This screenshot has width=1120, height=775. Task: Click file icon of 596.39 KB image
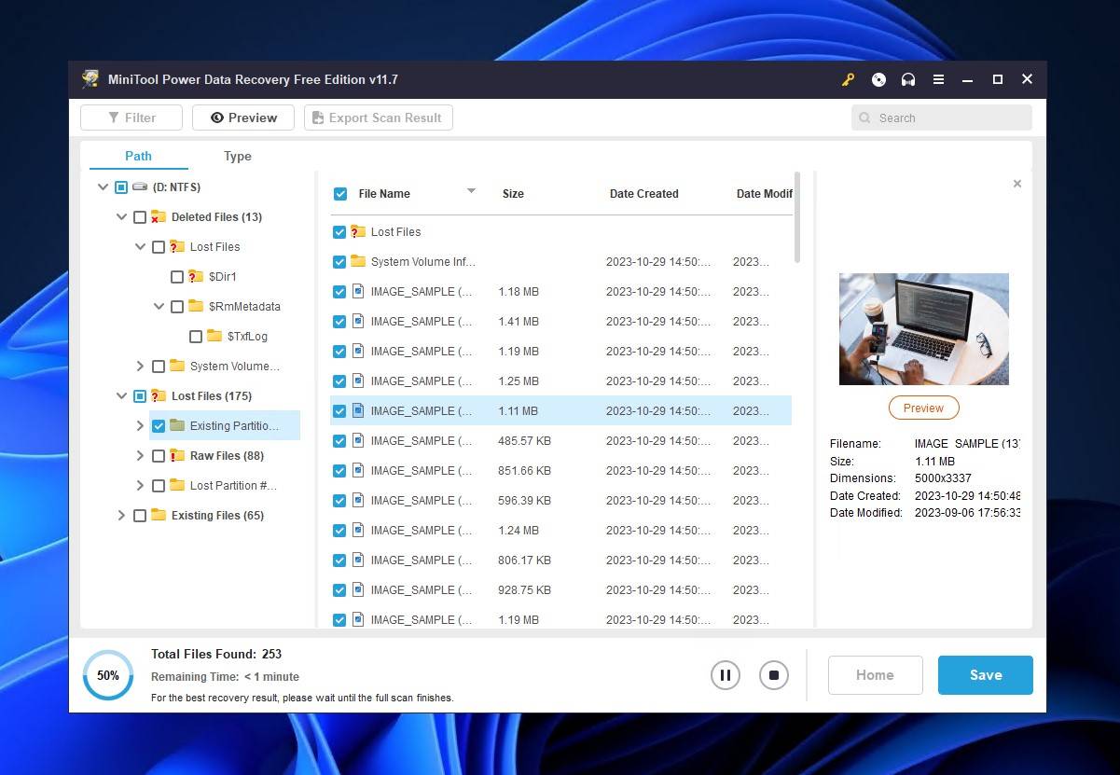click(358, 500)
